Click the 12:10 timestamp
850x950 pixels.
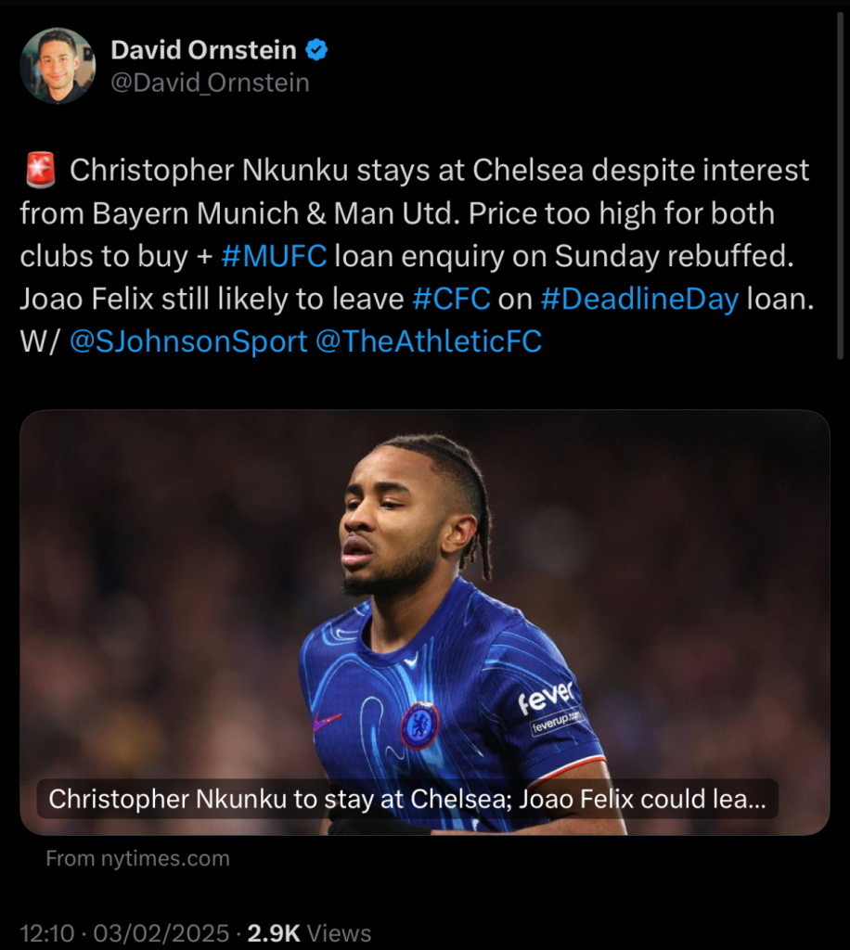click(46, 933)
